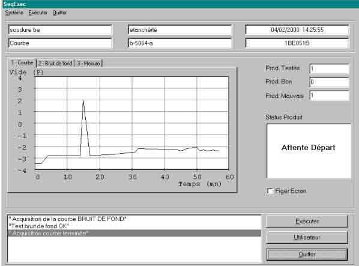This screenshot has height=266, width=359.
Task: Click the Exécuter button
Action: coord(307,222)
